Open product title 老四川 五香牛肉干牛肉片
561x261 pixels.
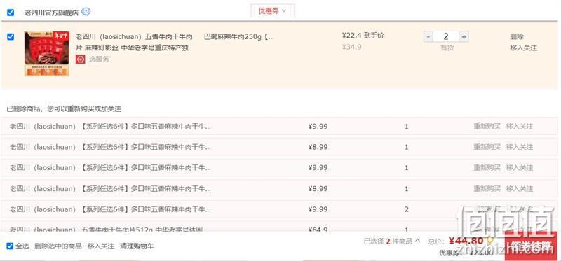pos(134,42)
